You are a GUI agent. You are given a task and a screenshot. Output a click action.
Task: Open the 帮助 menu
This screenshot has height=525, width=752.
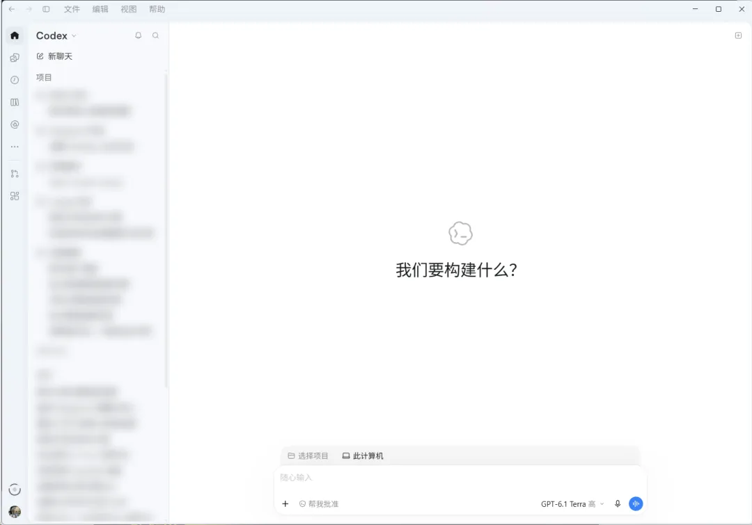pyautogui.click(x=157, y=9)
